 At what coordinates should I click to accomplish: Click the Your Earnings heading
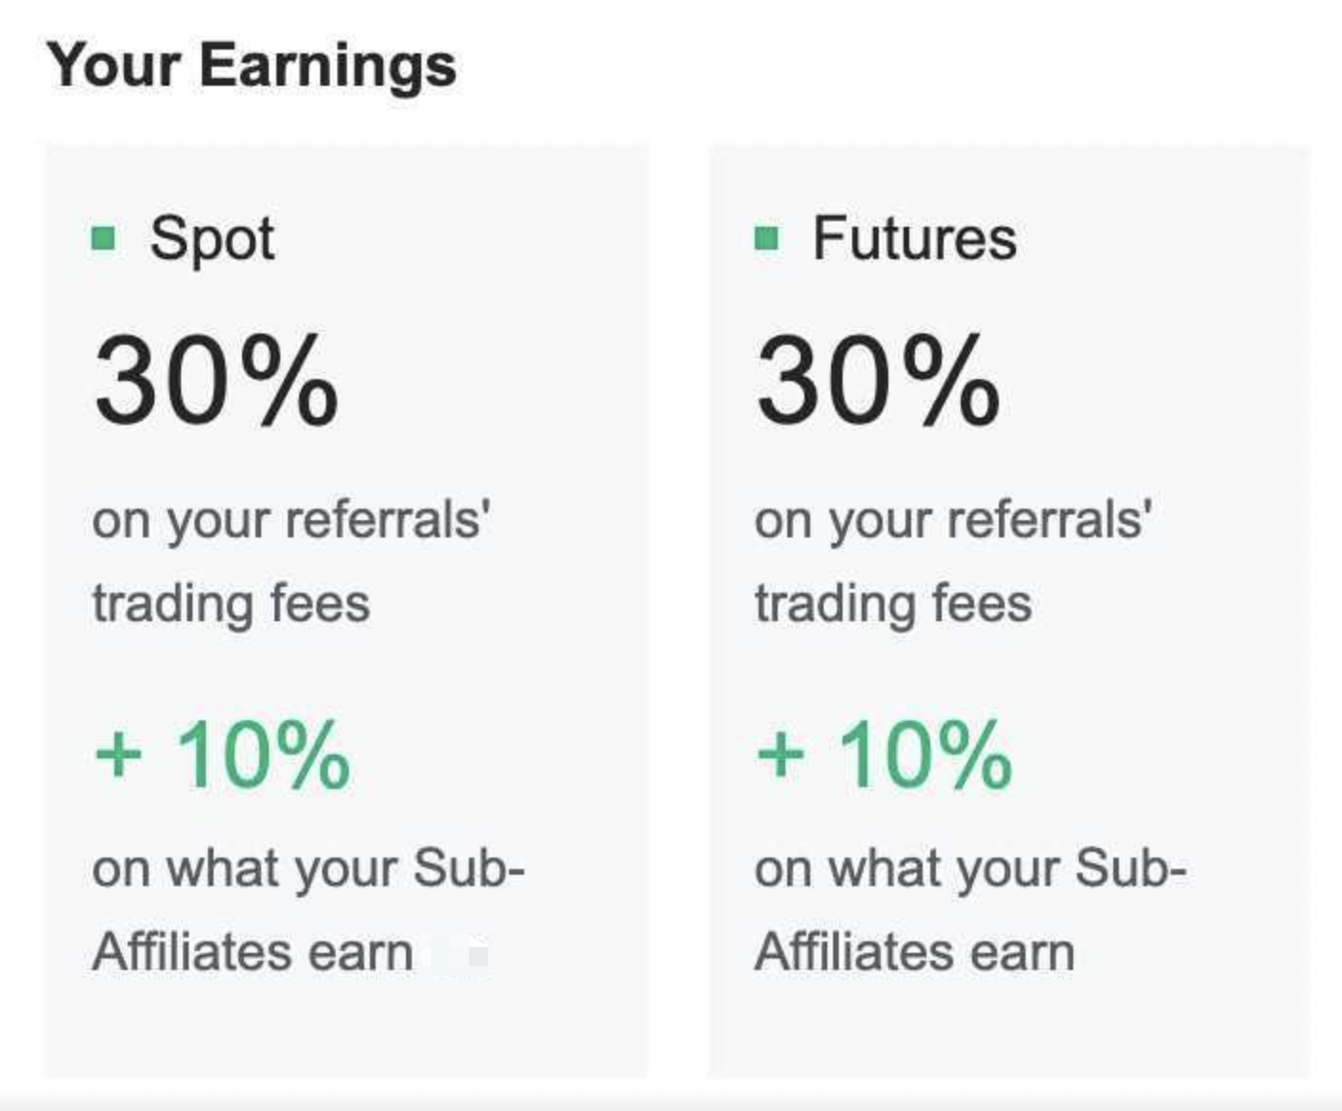coord(253,65)
